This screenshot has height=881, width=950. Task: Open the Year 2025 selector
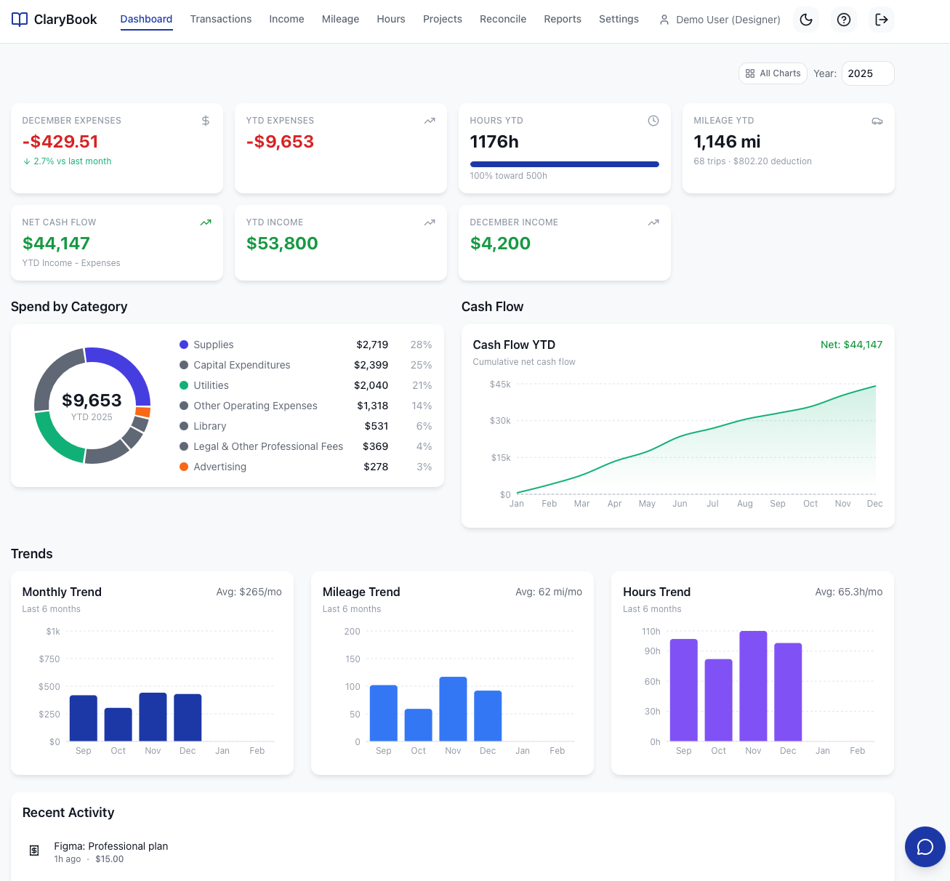tap(867, 73)
